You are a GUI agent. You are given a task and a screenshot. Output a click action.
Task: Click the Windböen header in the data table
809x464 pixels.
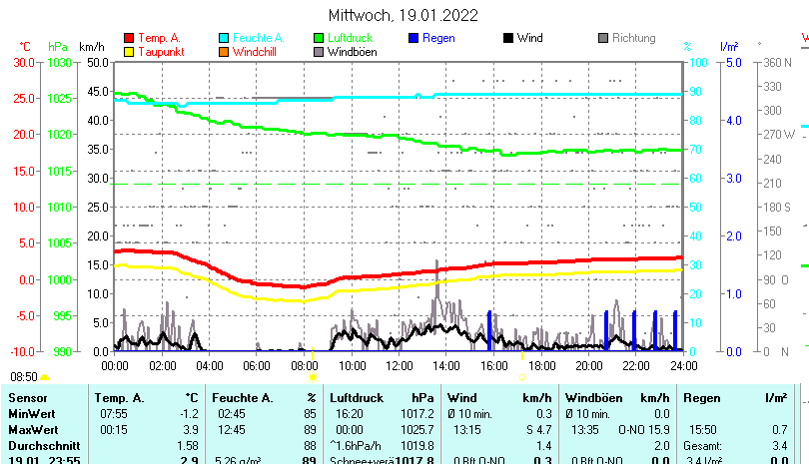(595, 398)
